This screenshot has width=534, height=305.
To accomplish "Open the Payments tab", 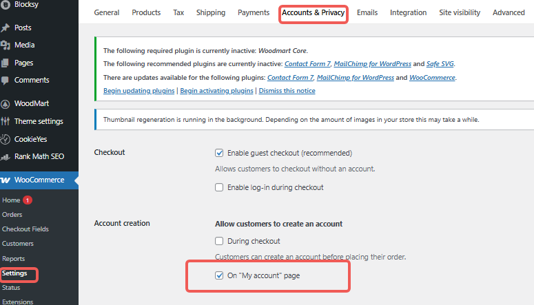I will pyautogui.click(x=254, y=12).
